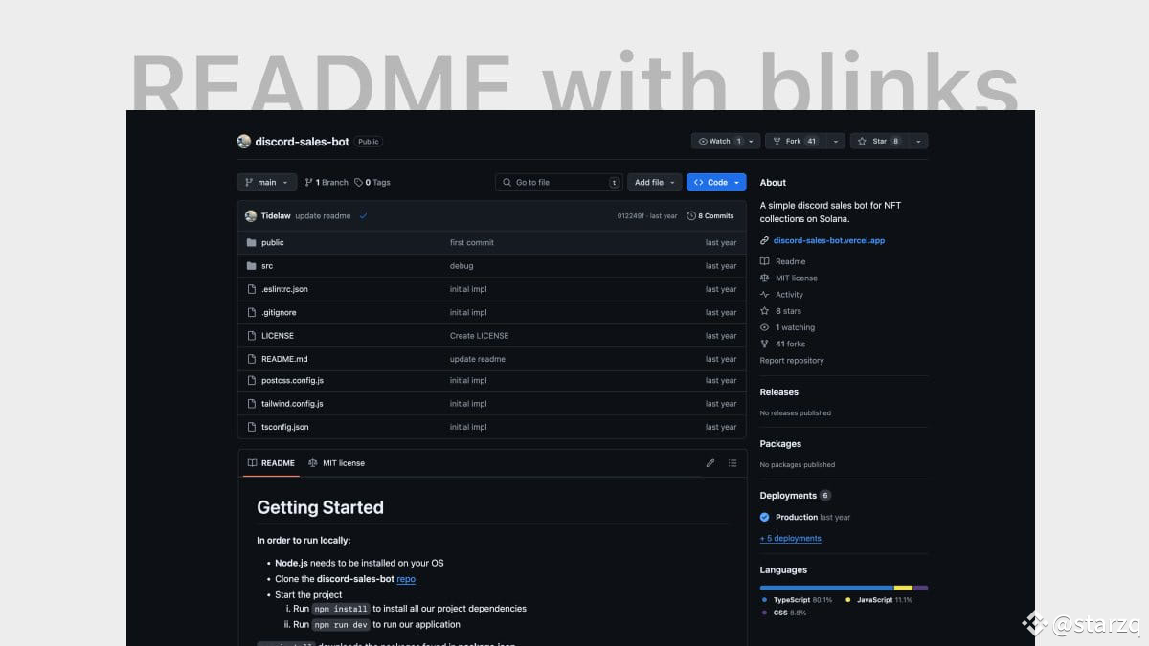Open the Packages section heading
Screen dimensions: 1149x646
click(x=780, y=444)
